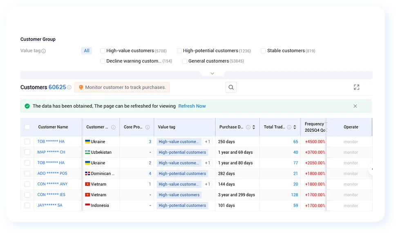Sort by Purchase D... column arrows
Screen dimensions: 398x235
254,127
